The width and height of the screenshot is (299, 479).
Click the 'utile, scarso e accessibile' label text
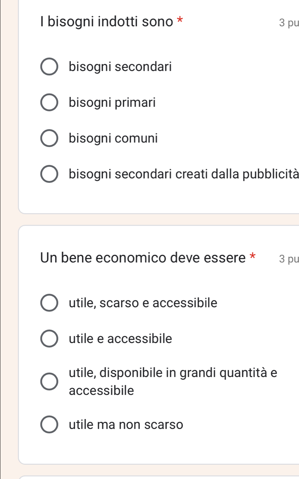[143, 303]
